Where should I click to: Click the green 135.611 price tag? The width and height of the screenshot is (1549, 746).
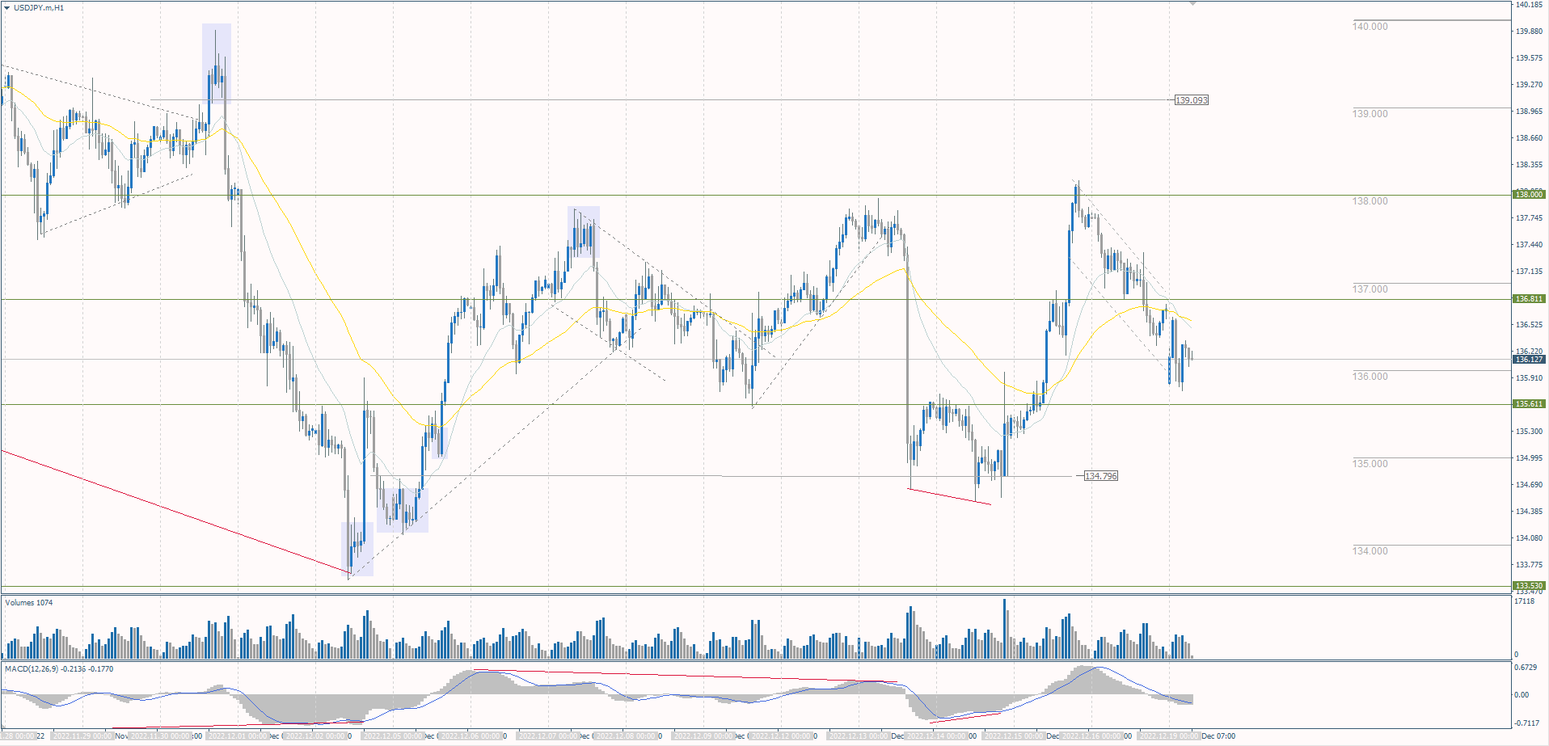click(x=1529, y=404)
